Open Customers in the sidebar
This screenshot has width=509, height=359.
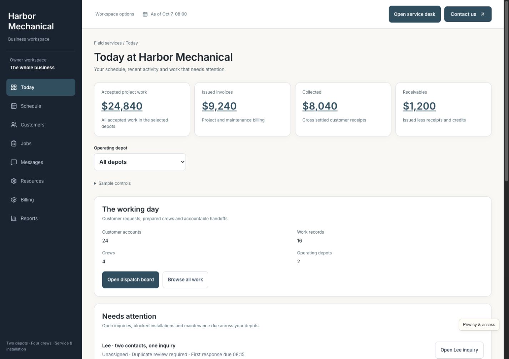(x=41, y=125)
